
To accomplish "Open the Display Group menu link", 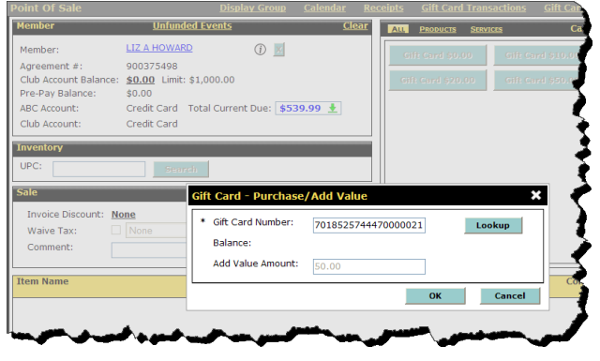I will [252, 8].
